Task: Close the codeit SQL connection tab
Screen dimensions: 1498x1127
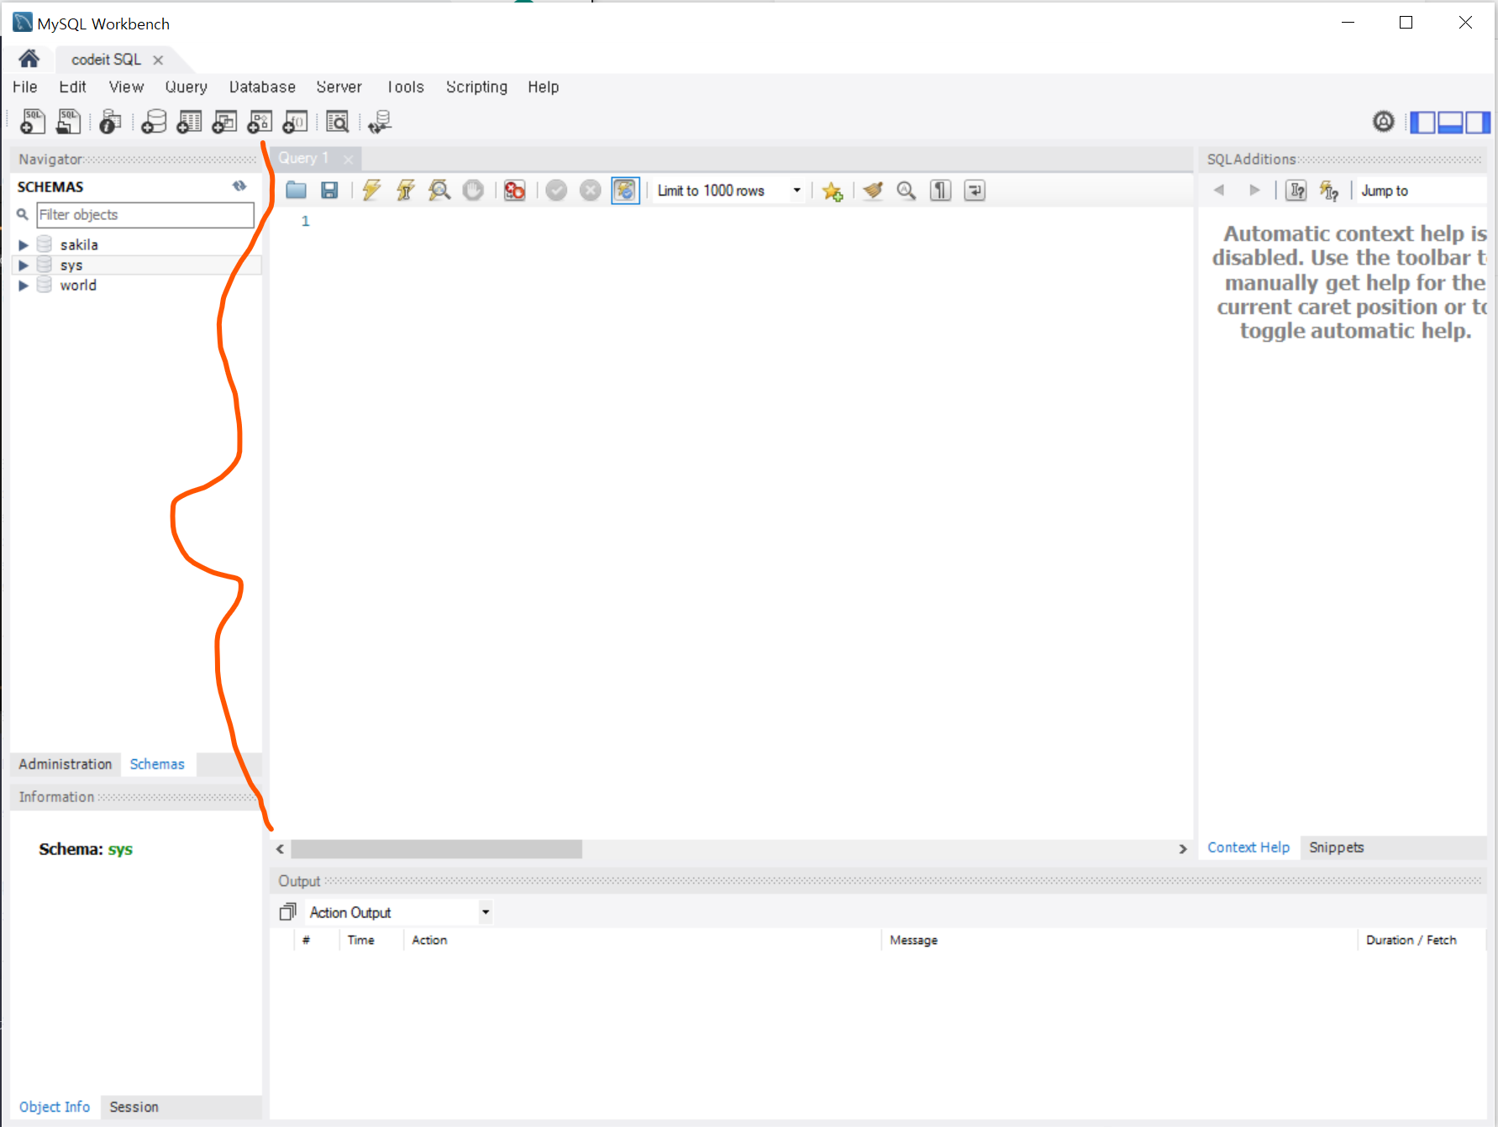Action: pos(158,60)
